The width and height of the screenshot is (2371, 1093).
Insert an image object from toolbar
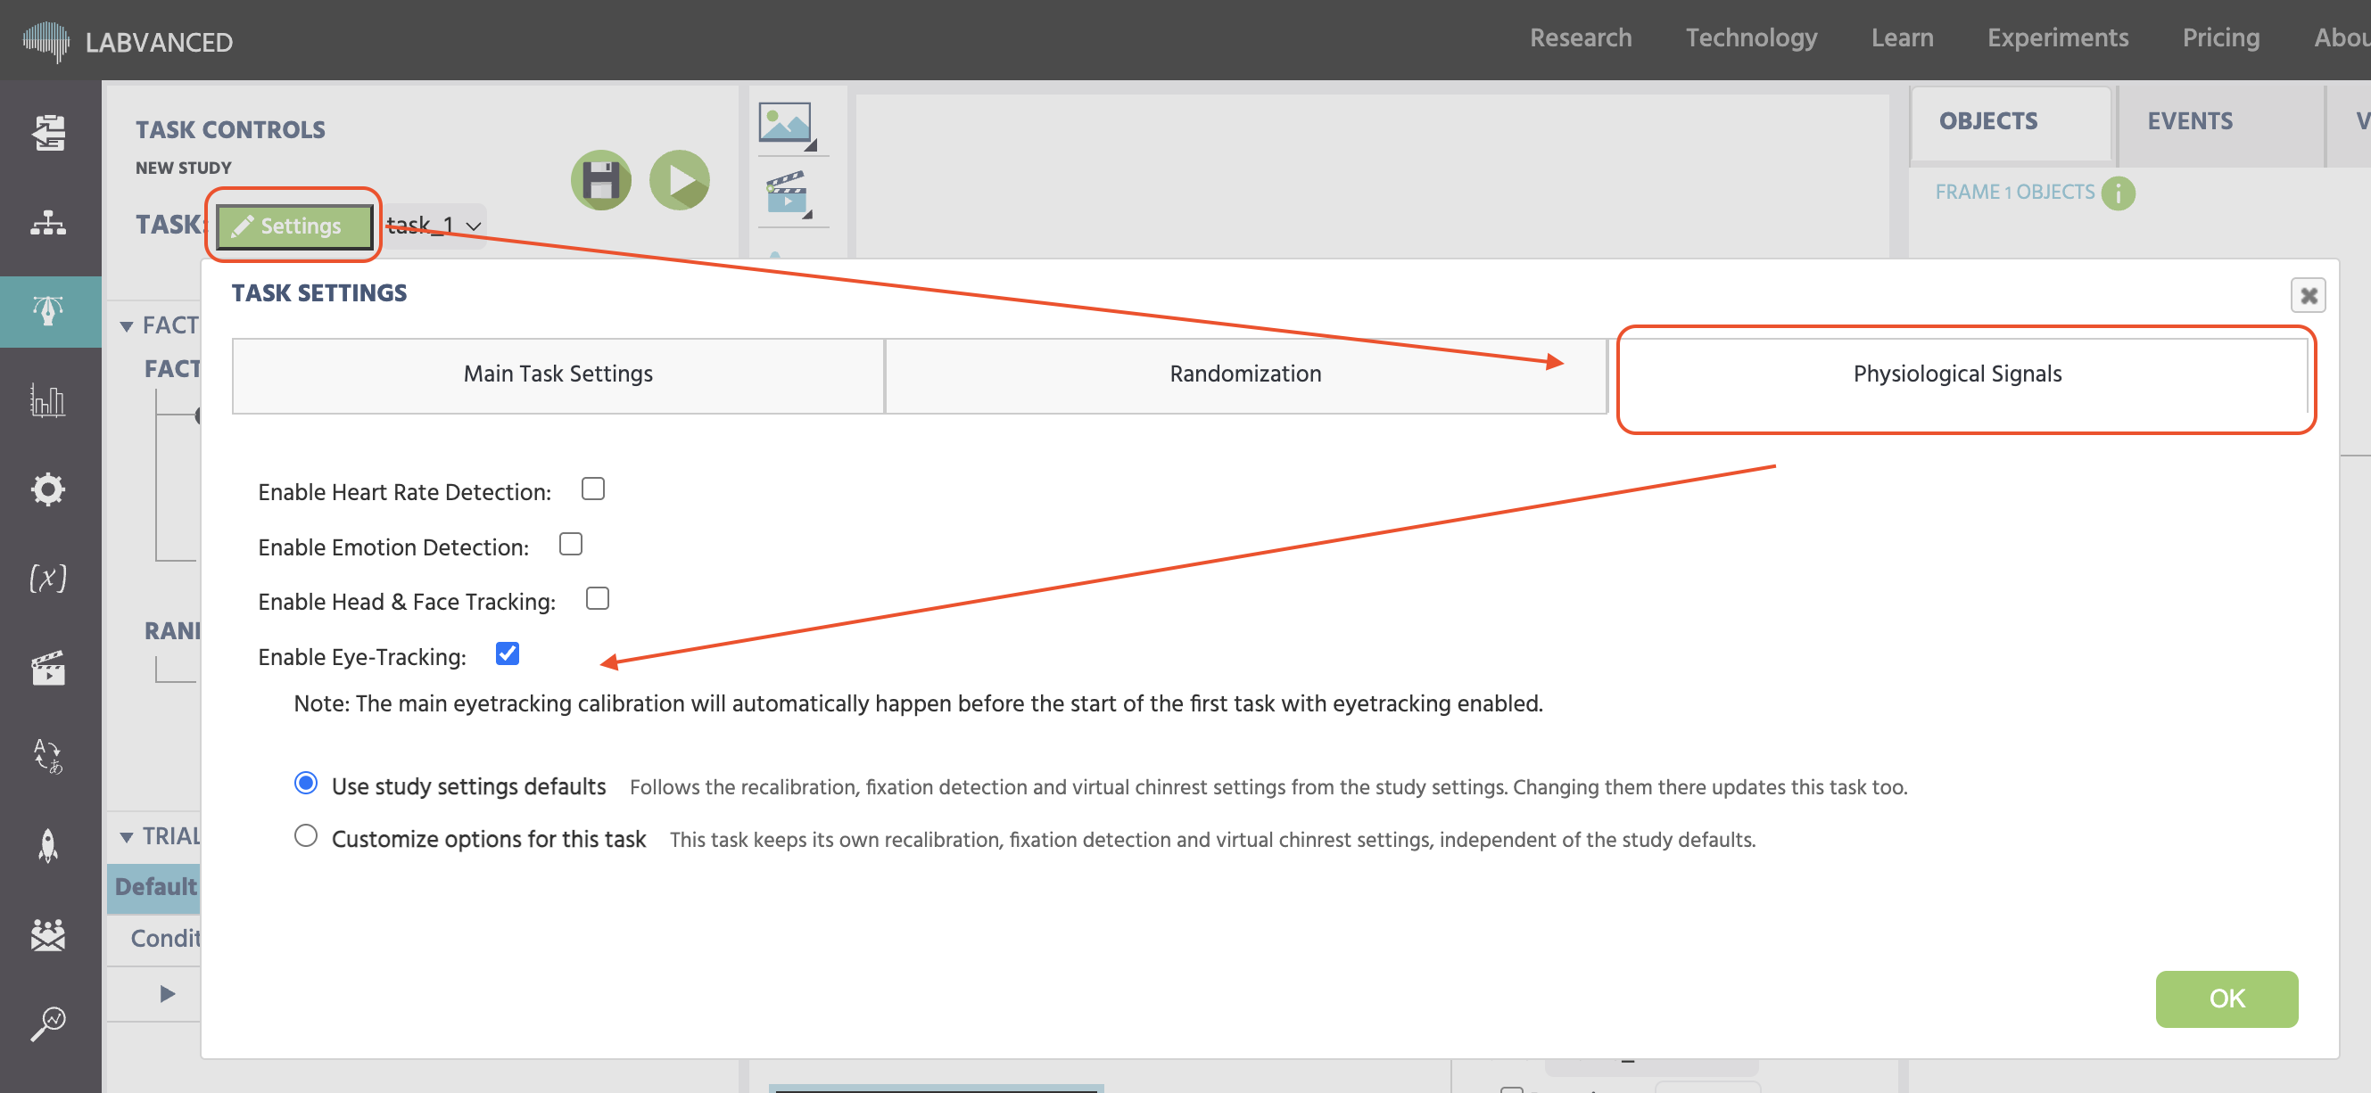point(786,124)
